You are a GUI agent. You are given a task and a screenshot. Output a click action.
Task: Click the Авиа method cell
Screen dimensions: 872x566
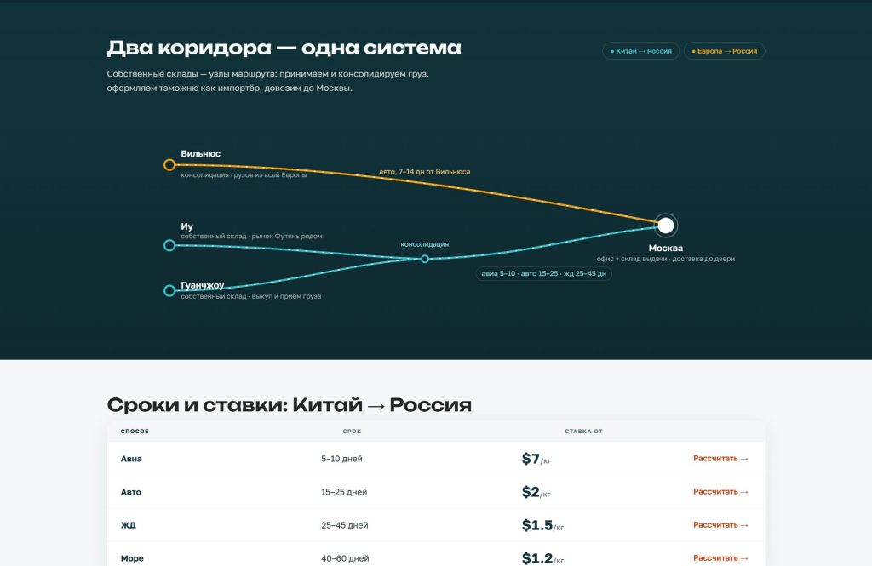click(x=131, y=459)
